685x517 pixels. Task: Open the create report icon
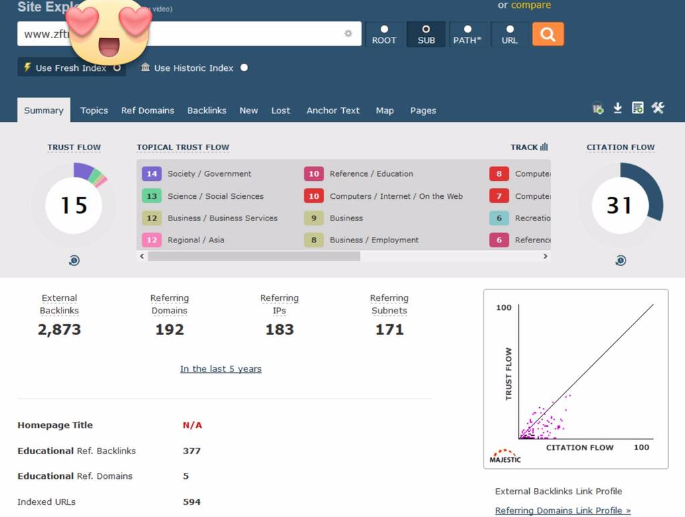point(638,108)
